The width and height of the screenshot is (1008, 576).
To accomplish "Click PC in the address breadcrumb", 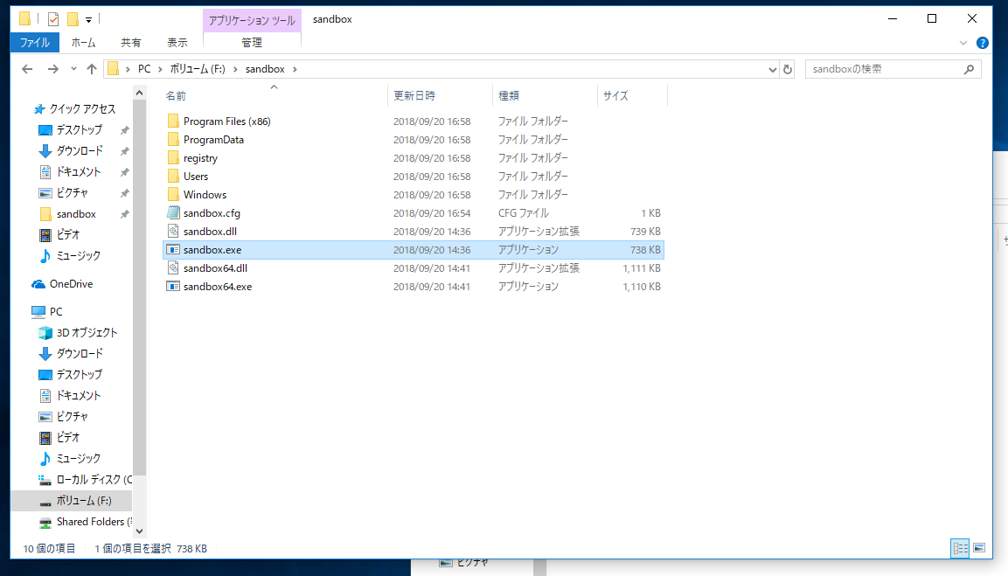I will (x=144, y=69).
